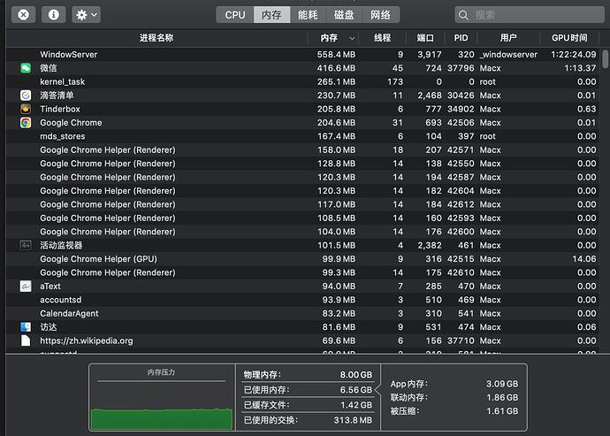The height and width of the screenshot is (436, 610).
Task: Click the aText app icon
Action: click(26, 287)
